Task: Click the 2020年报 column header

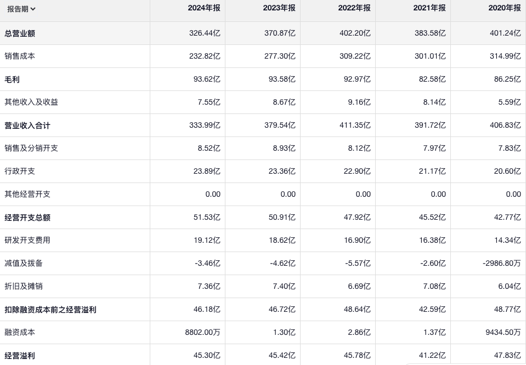Action: [505, 8]
